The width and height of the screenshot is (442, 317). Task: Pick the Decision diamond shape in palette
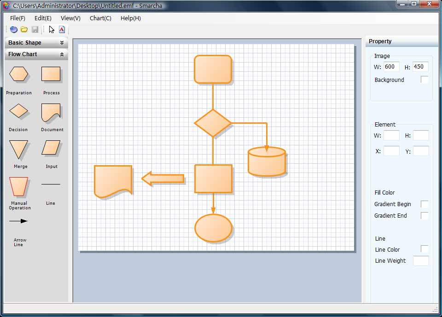18,111
